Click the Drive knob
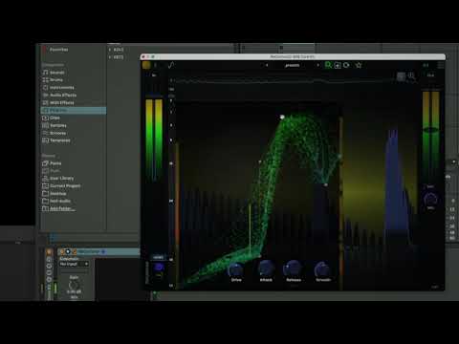The height and width of the screenshot is (344, 459). [236, 269]
